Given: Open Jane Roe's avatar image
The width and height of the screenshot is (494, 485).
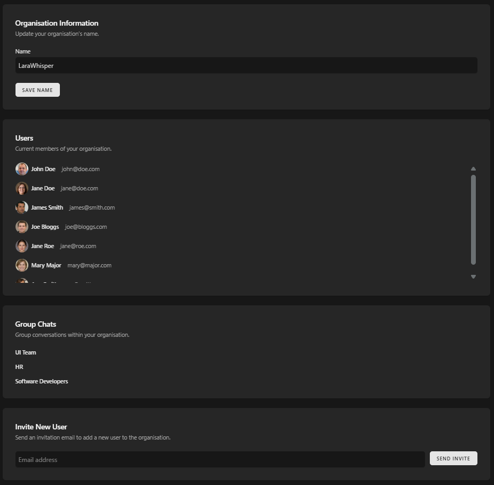Looking at the screenshot, I should [x=21, y=246].
